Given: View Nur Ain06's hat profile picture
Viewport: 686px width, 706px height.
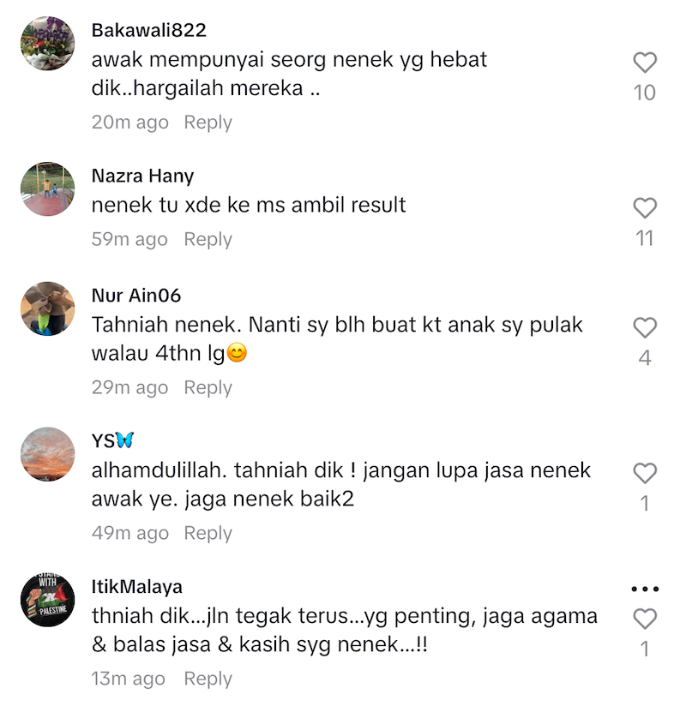Looking at the screenshot, I should 48,308.
